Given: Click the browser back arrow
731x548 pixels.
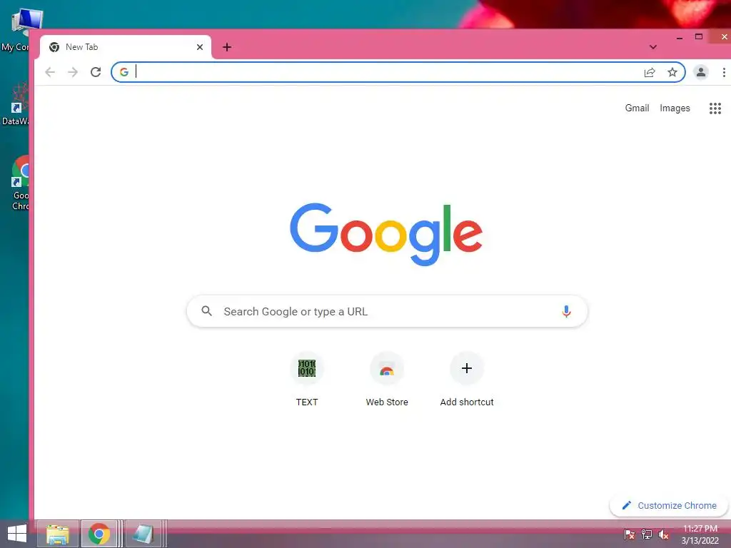Looking at the screenshot, I should (x=50, y=72).
